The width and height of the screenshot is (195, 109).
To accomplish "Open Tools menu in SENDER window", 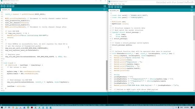I will [x=12, y=3].
